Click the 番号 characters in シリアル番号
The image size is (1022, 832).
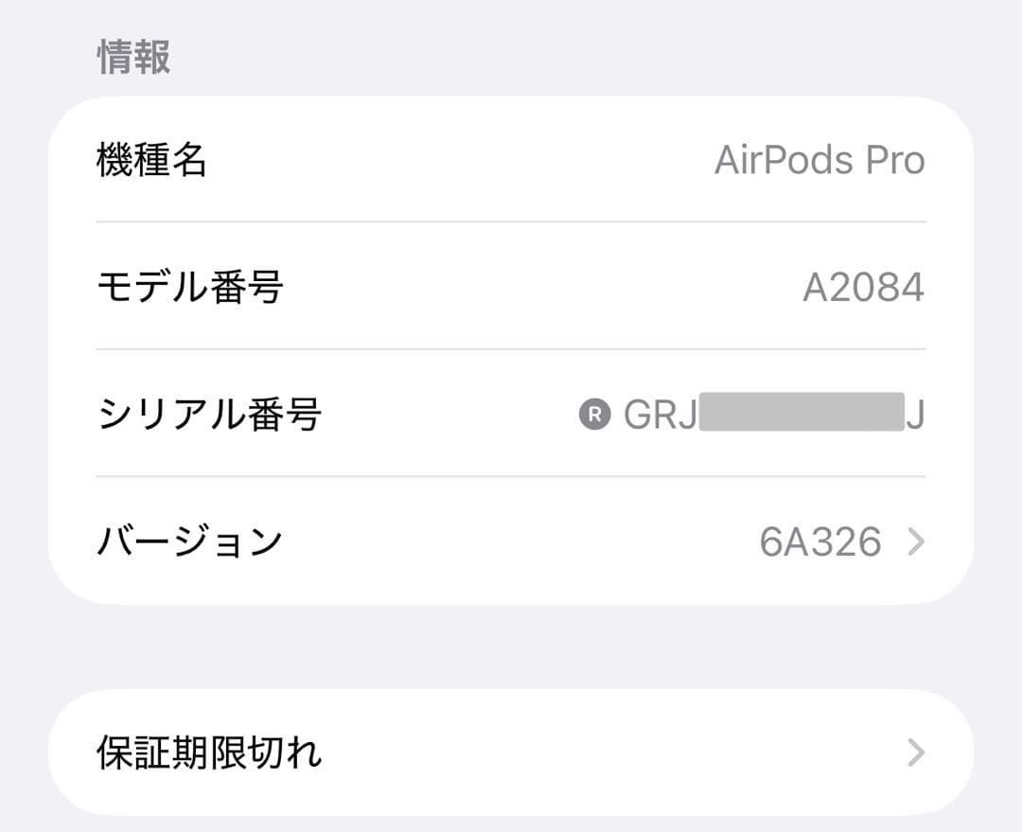click(x=286, y=414)
